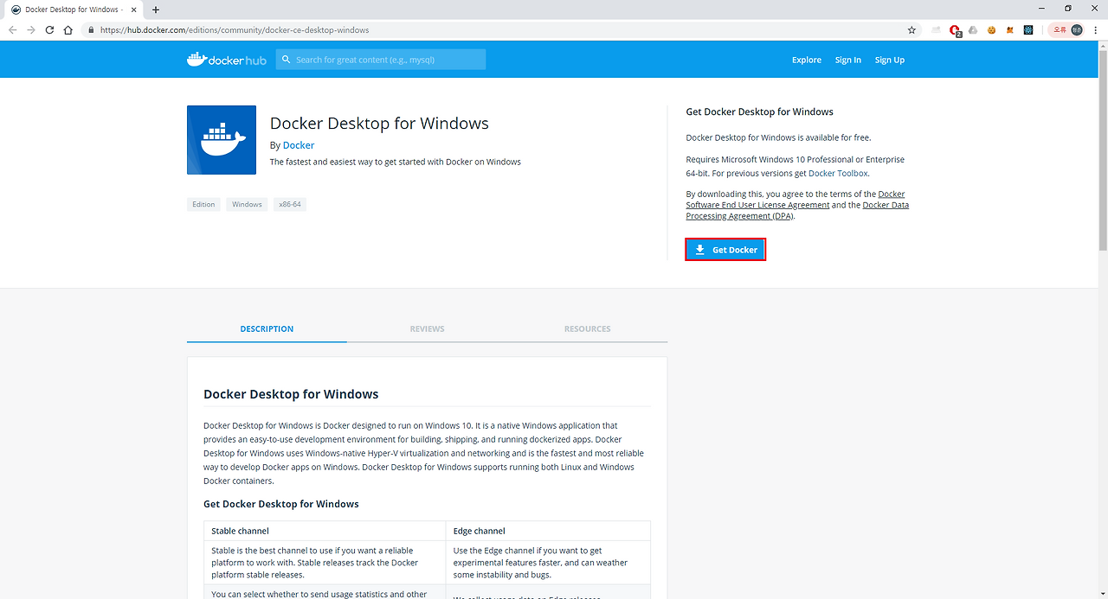Open the Google Drive extension icon
The height and width of the screenshot is (599, 1108).
point(973,29)
